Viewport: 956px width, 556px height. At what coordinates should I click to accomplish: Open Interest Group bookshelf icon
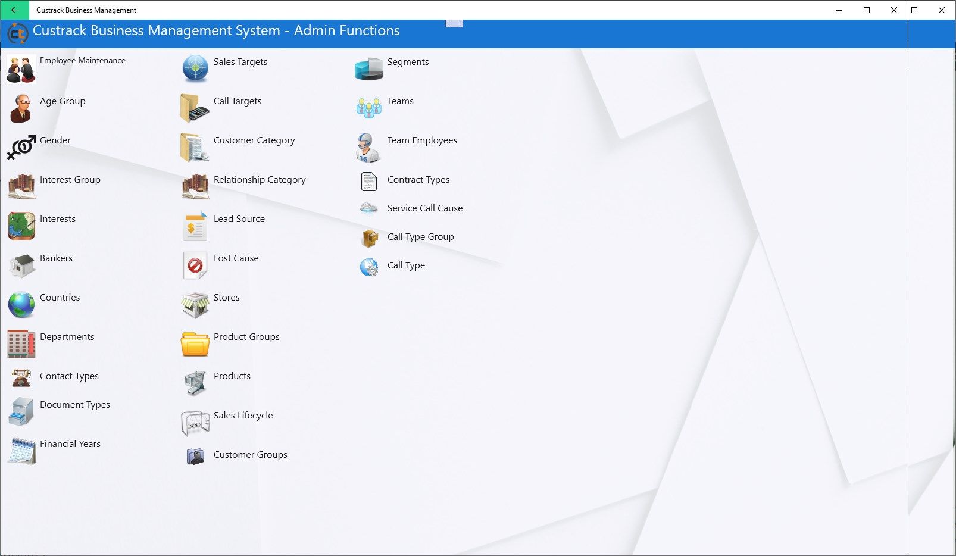21,187
